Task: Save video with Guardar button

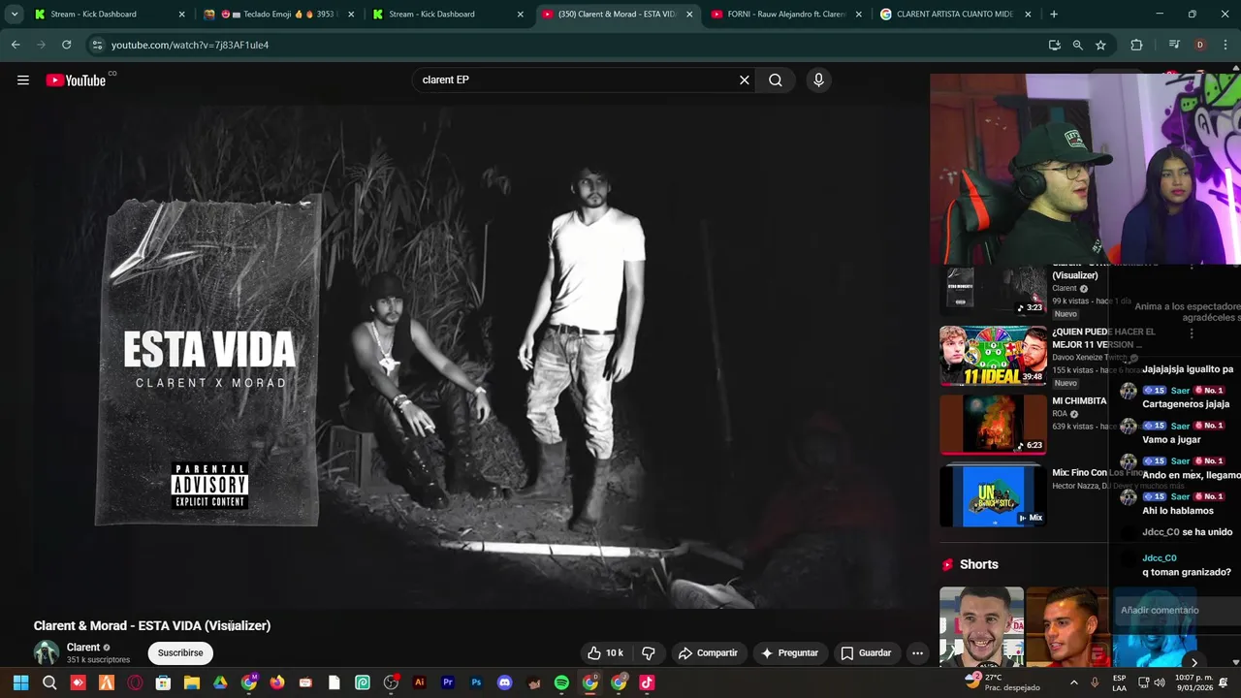Action: (x=866, y=653)
